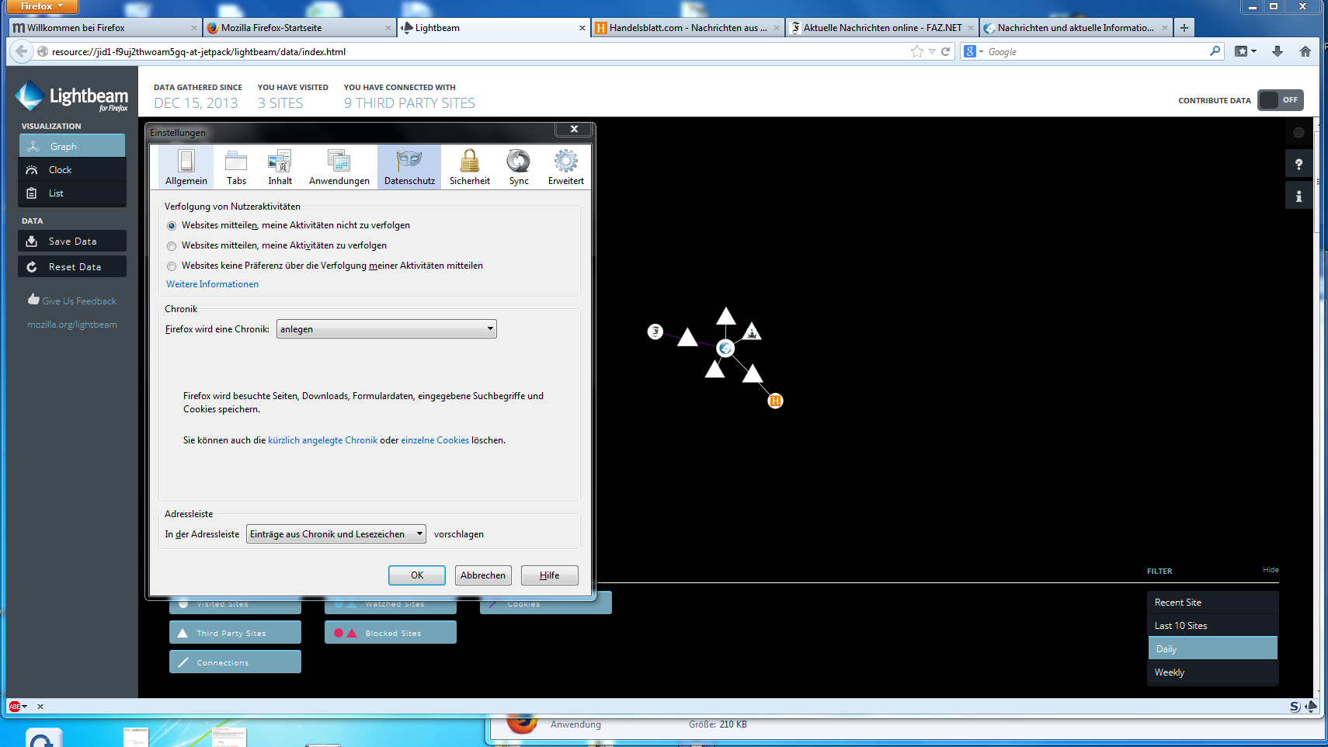Open the Chronik 'anlegen' dropdown
This screenshot has width=1328, height=747.
387,329
